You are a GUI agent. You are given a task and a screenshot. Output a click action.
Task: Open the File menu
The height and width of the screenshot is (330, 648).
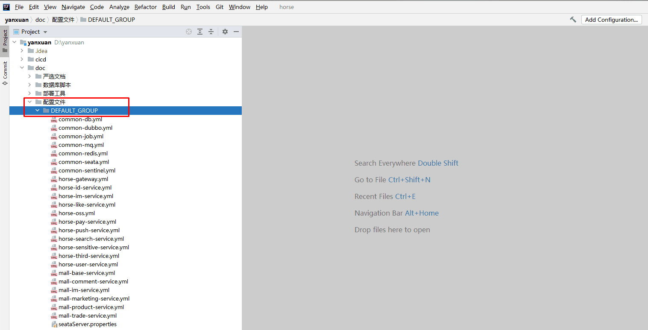click(19, 7)
